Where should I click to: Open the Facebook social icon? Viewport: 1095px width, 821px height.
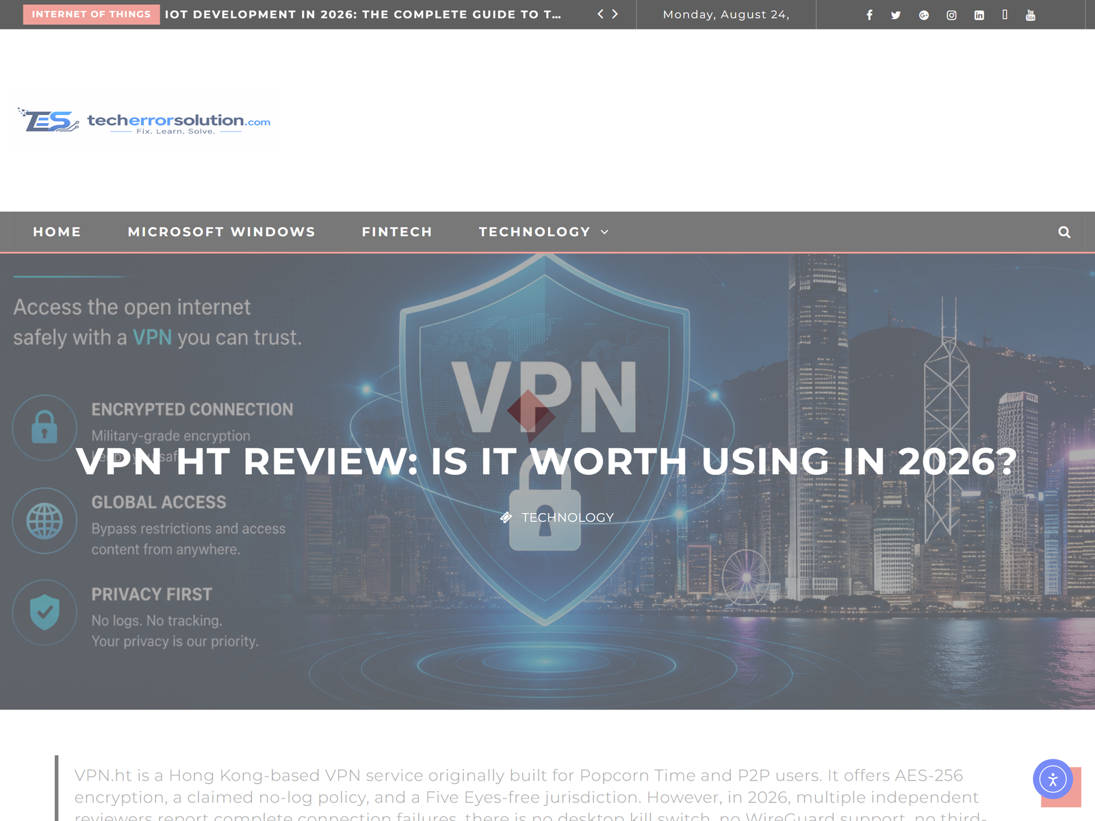pos(869,15)
